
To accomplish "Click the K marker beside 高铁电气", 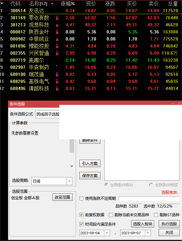I will [x=57, y=82].
